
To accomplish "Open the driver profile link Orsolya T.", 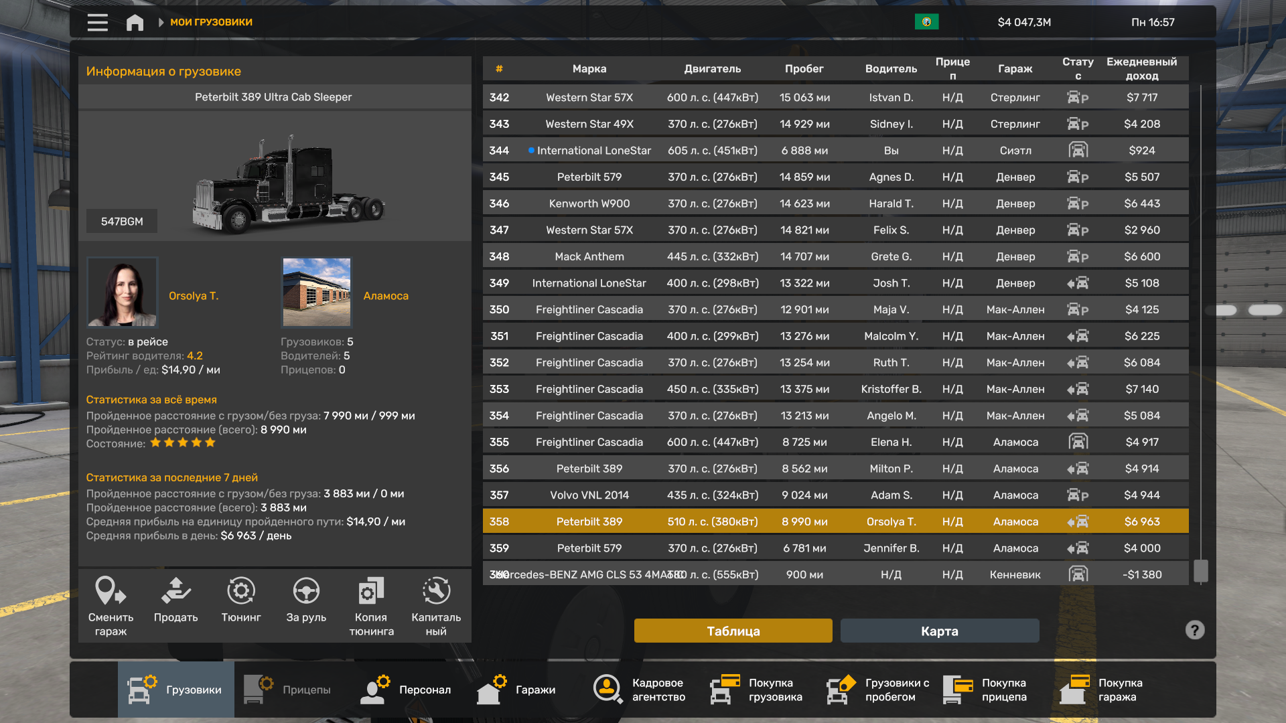I will (x=194, y=295).
